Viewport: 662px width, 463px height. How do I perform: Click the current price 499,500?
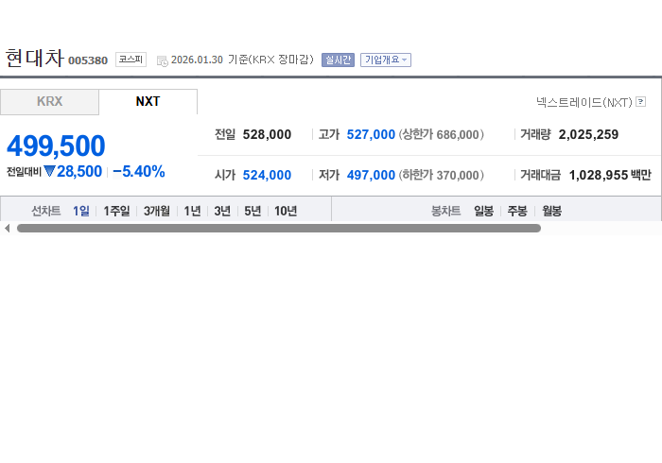click(x=56, y=146)
